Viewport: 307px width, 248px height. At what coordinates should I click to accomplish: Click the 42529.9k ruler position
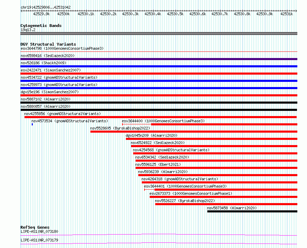click(41, 14)
